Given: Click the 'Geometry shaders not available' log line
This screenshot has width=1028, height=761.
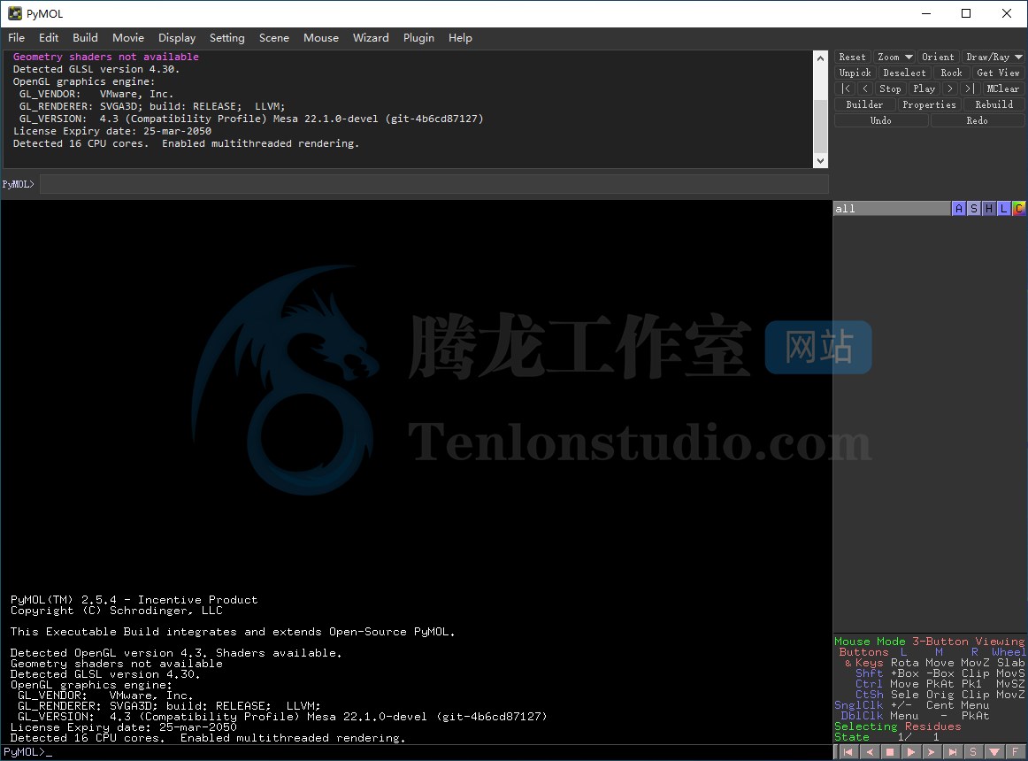Looking at the screenshot, I should click(105, 57).
